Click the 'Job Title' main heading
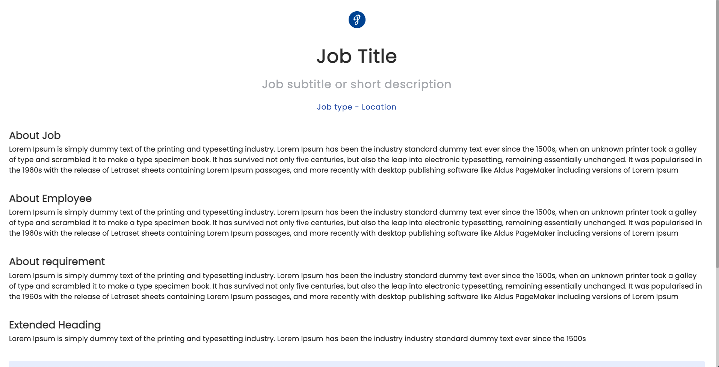Screen dimensions: 719x367 (x=356, y=56)
